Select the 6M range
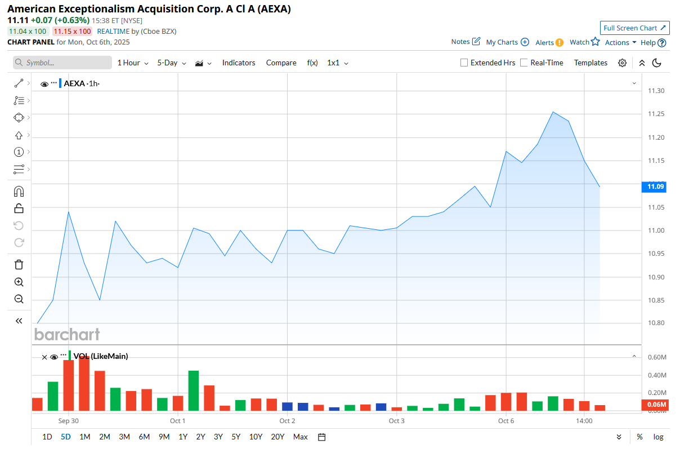The width and height of the screenshot is (680, 462). tap(144, 437)
